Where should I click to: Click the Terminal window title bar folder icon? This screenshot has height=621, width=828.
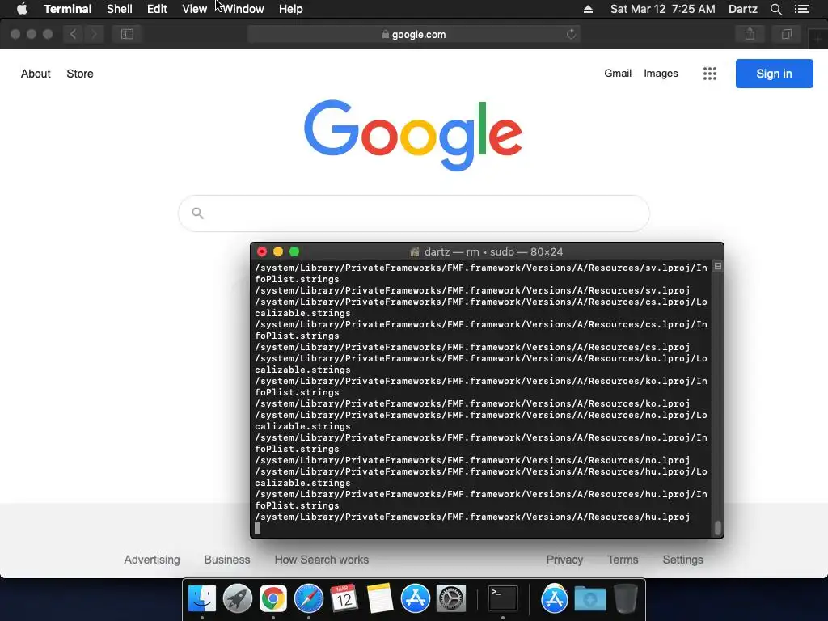[415, 252]
